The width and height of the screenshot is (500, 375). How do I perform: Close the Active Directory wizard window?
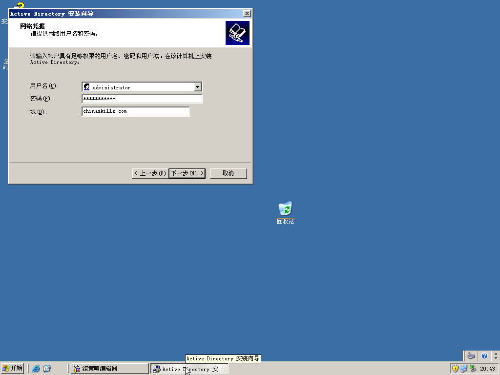pos(247,13)
